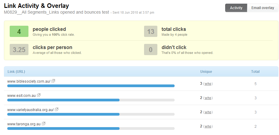Open external link icon beside www.varietyaustralia.org.au
The width and height of the screenshot is (279, 135).
57,109
